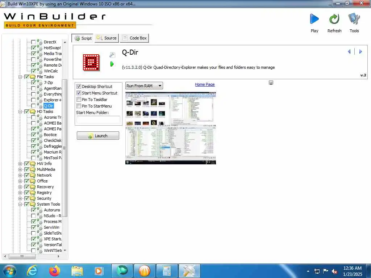Screen dimensions: 371x278
Task: Click the Action Center flag tray icon
Action: click(x=326, y=271)
